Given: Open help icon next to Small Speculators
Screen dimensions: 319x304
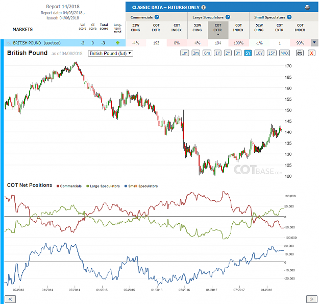Looking at the screenshot, I should (x=289, y=17).
